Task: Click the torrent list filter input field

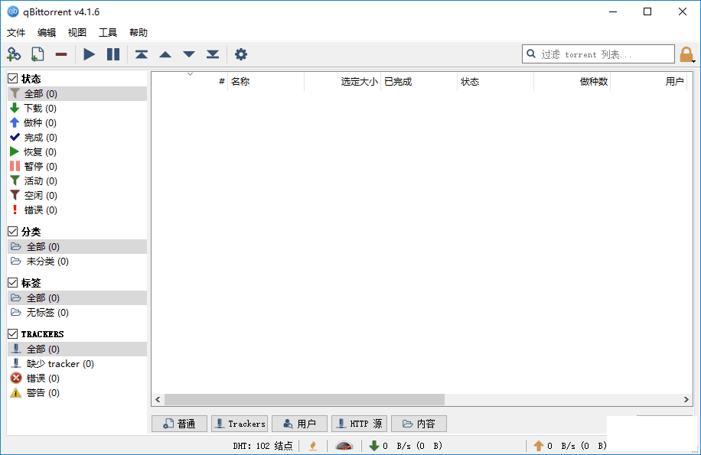Action: tap(598, 54)
